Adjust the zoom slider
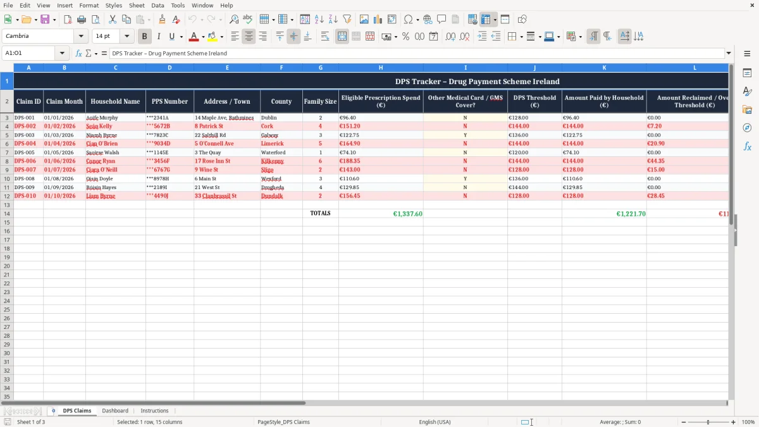 708,422
